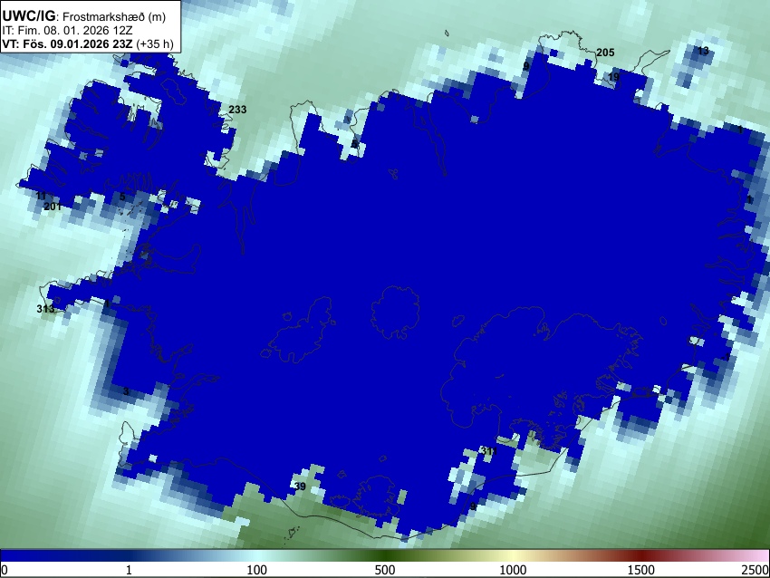Click the (+35 h) forecast offset
The height and width of the screenshot is (578, 770).
tap(154, 43)
